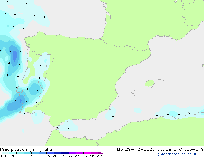Viewport: 204px width, 157px height.
Task: Click the legend swatch between 5 and 10
Action: click(x=35, y=153)
